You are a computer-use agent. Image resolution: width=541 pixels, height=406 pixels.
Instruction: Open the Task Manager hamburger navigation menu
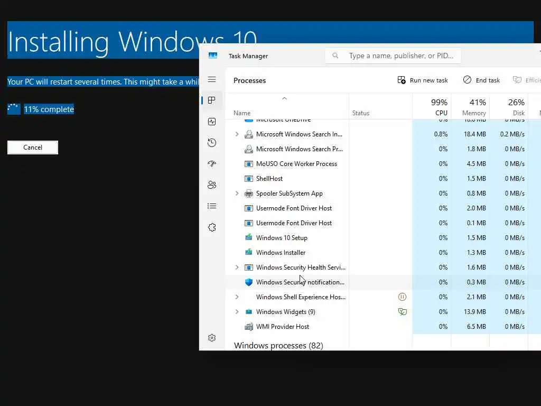click(x=212, y=79)
